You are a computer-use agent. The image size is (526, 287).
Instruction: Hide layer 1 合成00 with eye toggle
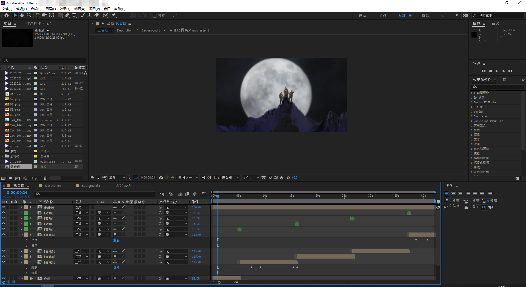[x=4, y=207]
